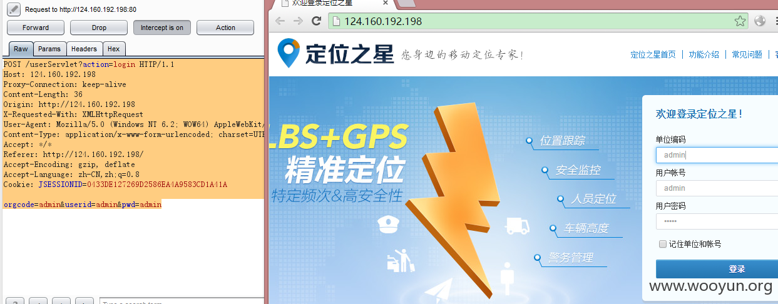This screenshot has height=304, width=778.
Task: Click the X-Requested-With: XMLHttpRequest header line
Action: pos(73,114)
